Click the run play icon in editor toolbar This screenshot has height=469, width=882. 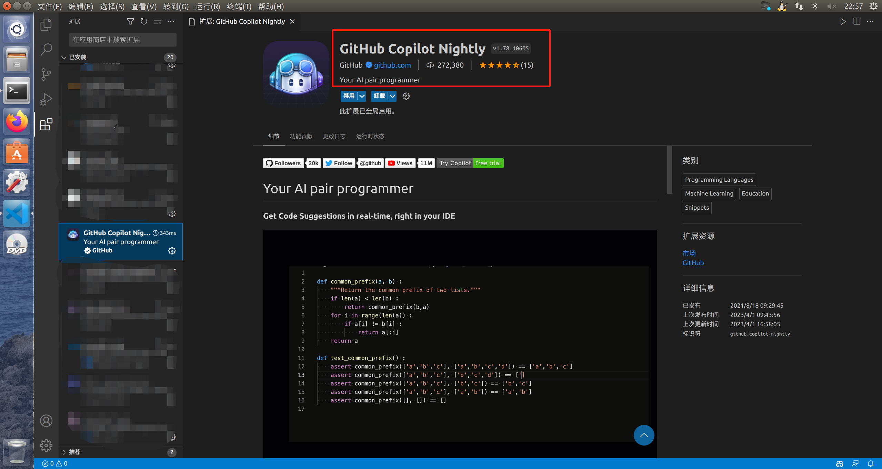click(x=843, y=21)
